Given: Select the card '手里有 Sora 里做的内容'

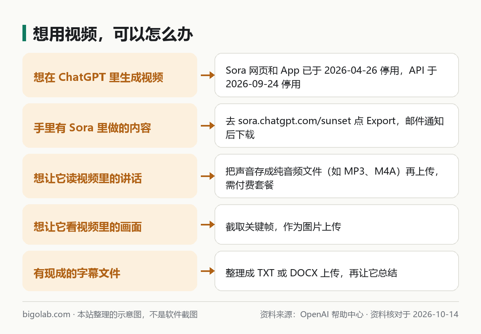Looking at the screenshot, I should (110, 125).
